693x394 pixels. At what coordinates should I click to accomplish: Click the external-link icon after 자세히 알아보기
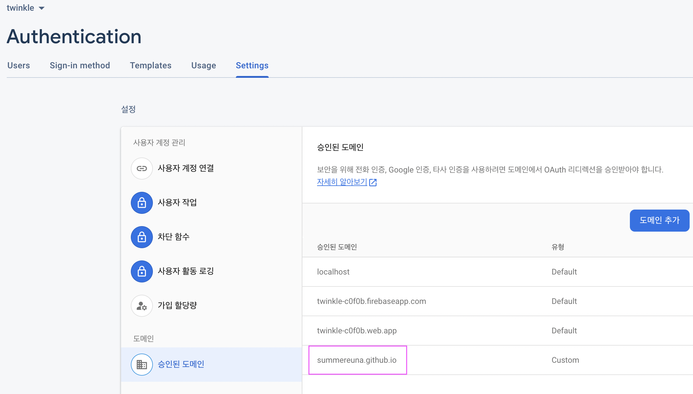[x=373, y=182]
